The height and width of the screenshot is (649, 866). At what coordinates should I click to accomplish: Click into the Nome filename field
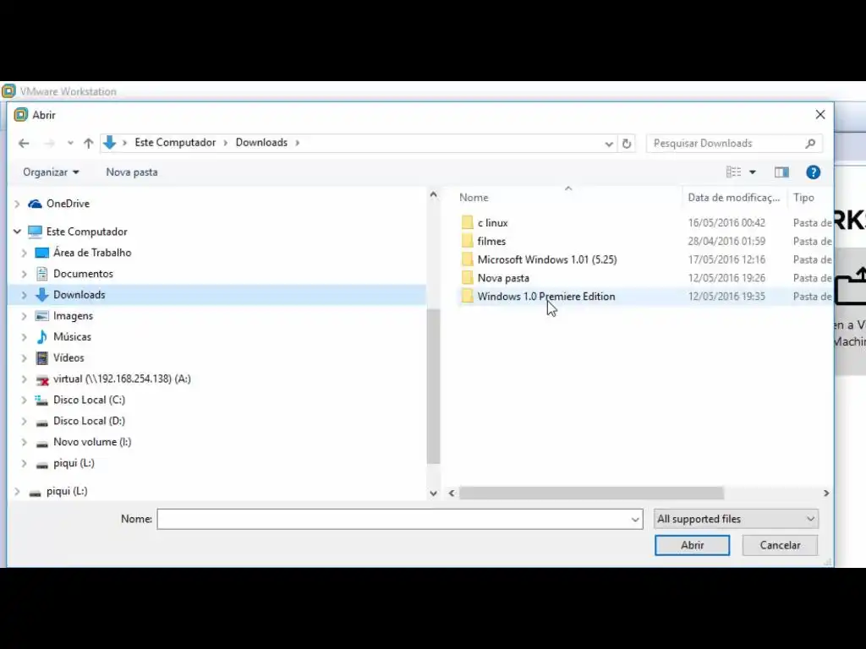392,520
